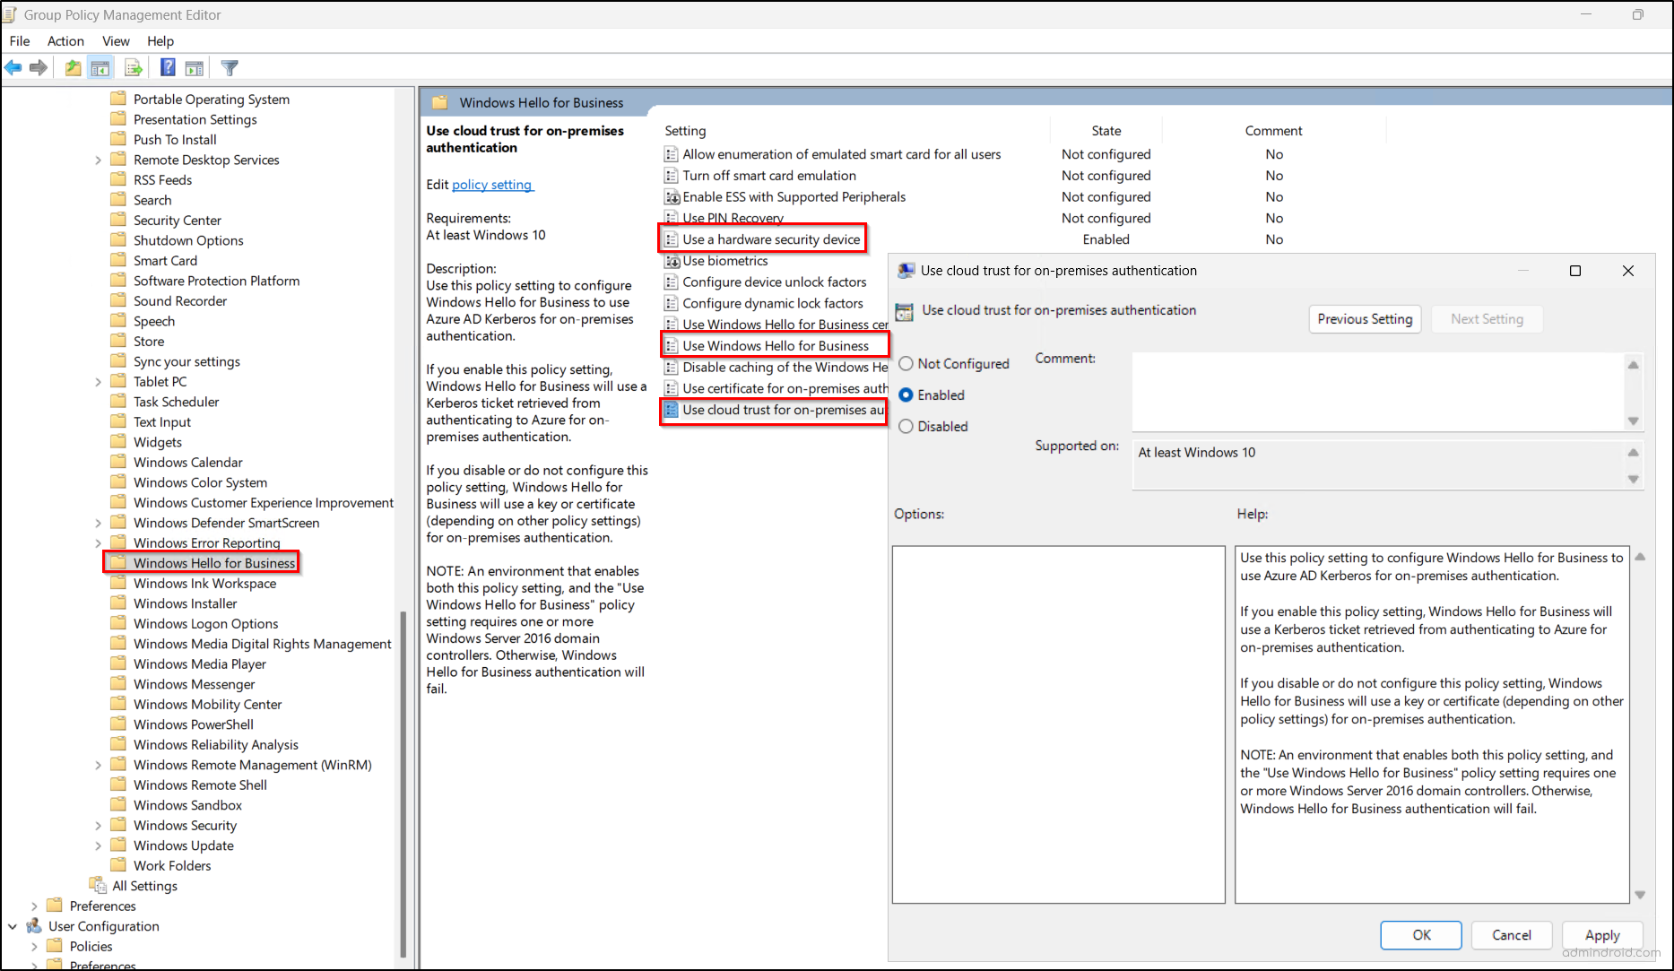The width and height of the screenshot is (1674, 971).
Task: Click the Forward navigation arrow
Action: click(38, 67)
